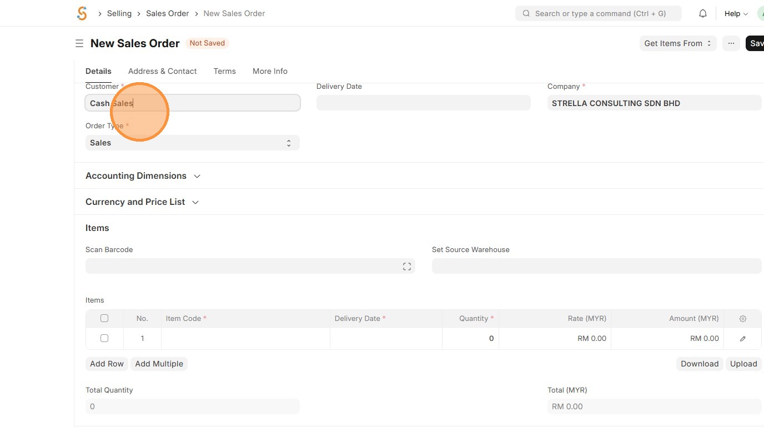Check the select-all items header checkbox
764x427 pixels.
[104, 318]
